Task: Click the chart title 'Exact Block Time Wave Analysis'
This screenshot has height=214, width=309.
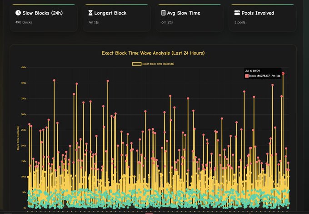Action: pos(153,53)
